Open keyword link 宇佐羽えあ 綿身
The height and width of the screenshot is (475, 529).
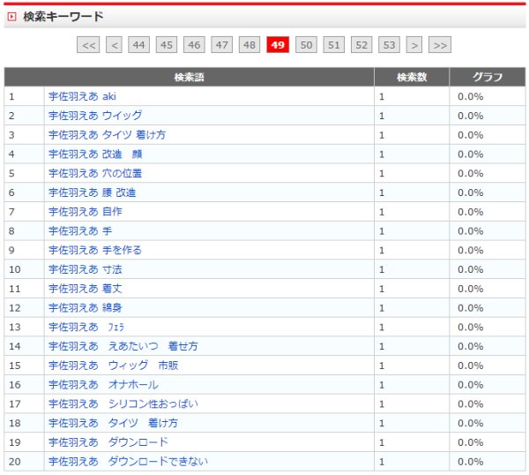pos(86,308)
